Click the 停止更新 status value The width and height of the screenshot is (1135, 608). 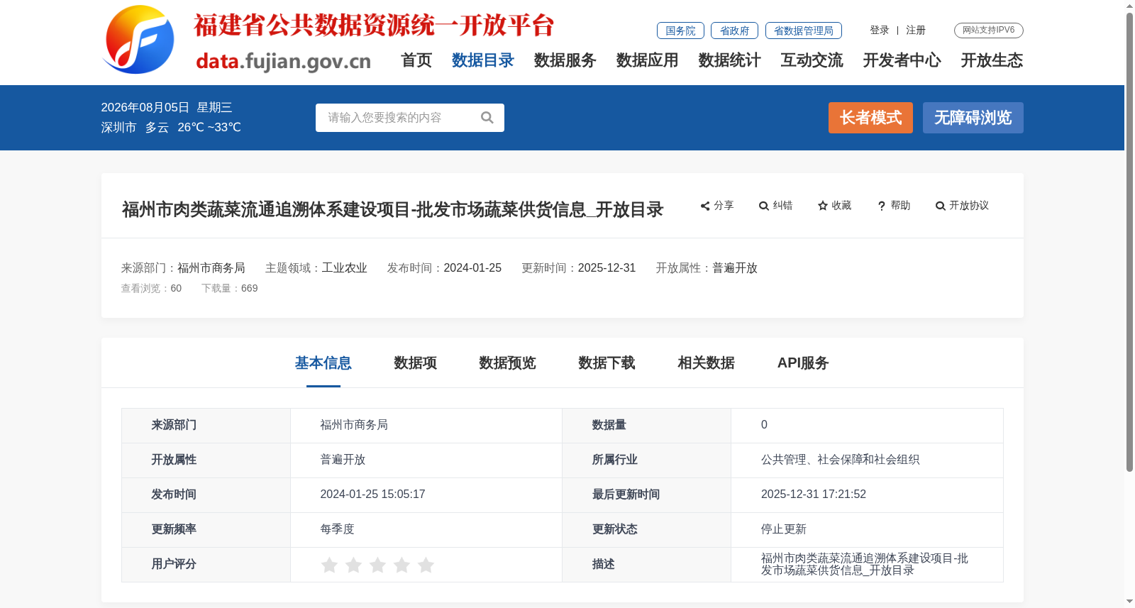point(784,529)
